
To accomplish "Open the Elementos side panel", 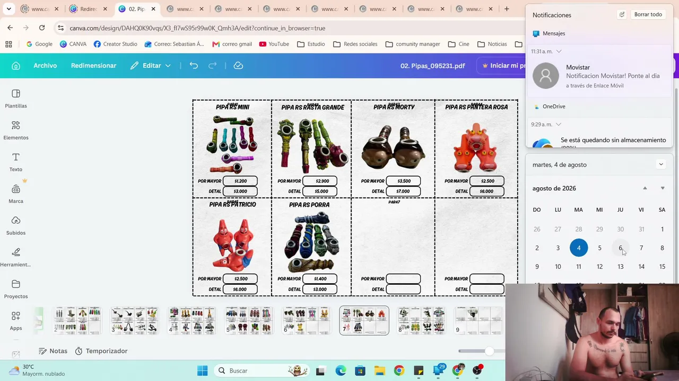I will [x=16, y=130].
